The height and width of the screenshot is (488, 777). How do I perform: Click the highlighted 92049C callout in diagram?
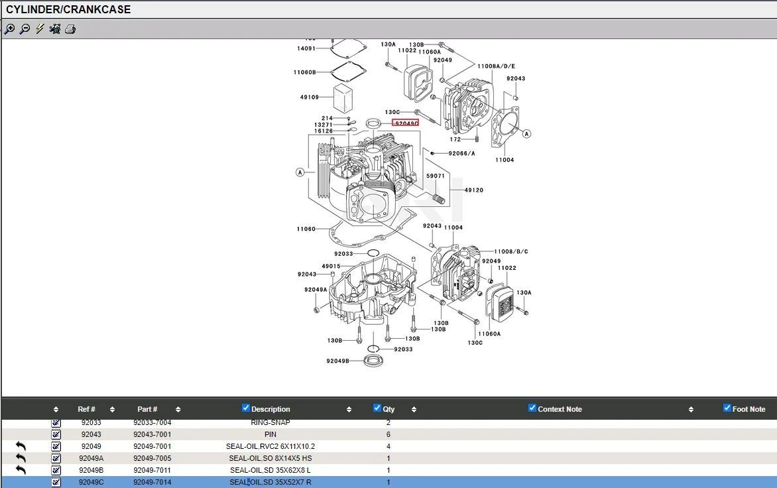[405, 123]
